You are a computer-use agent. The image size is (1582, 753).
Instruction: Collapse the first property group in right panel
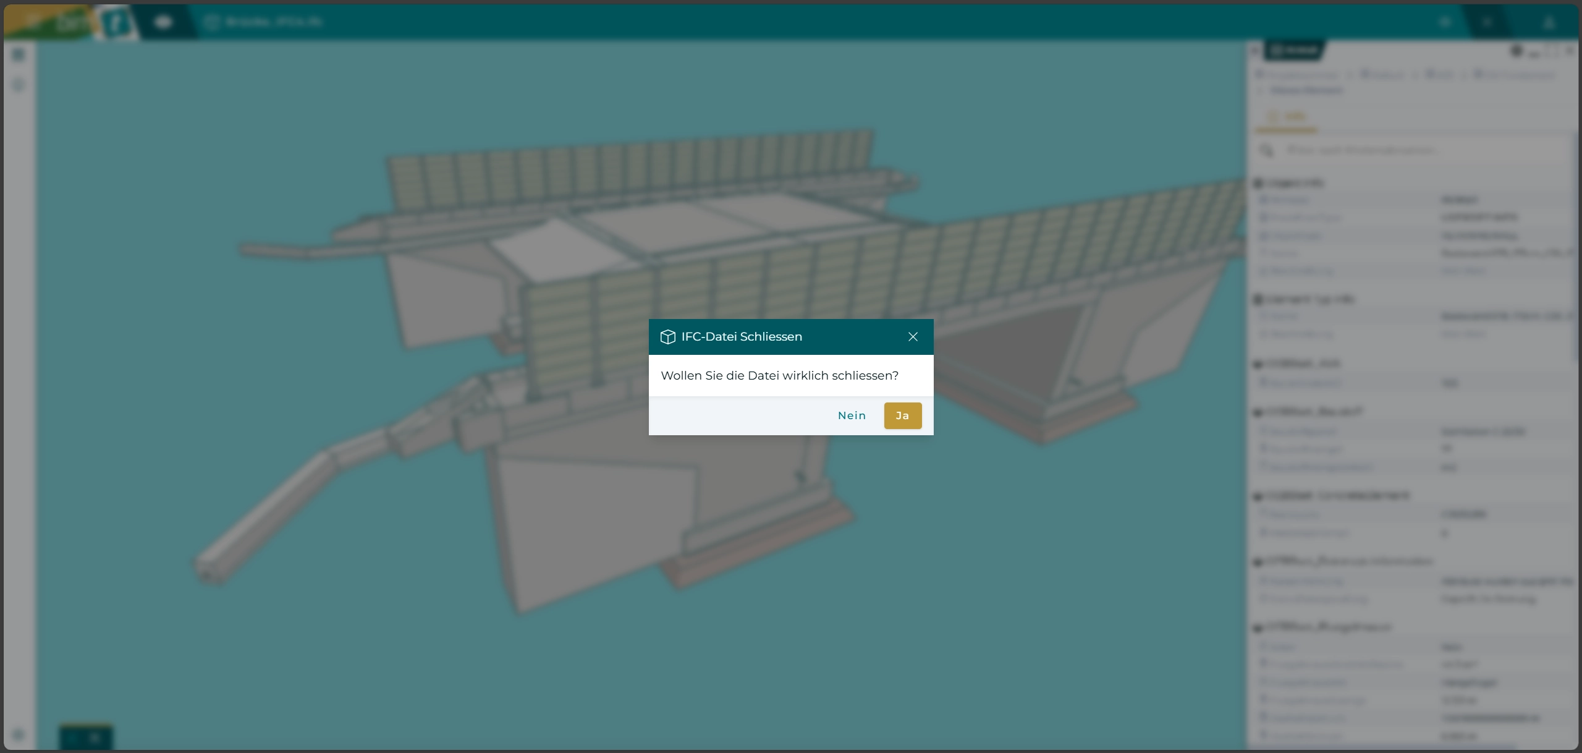tap(1258, 183)
